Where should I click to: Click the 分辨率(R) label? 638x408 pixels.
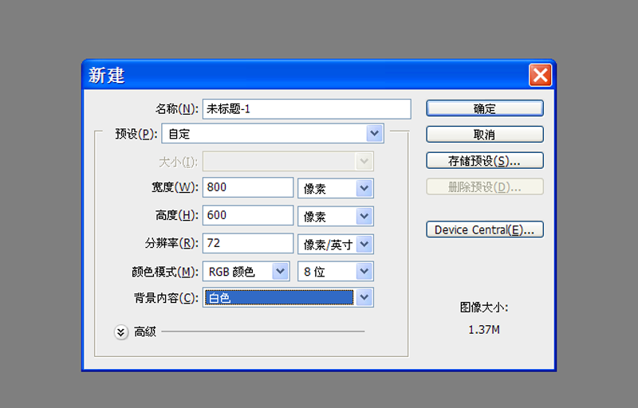click(171, 243)
